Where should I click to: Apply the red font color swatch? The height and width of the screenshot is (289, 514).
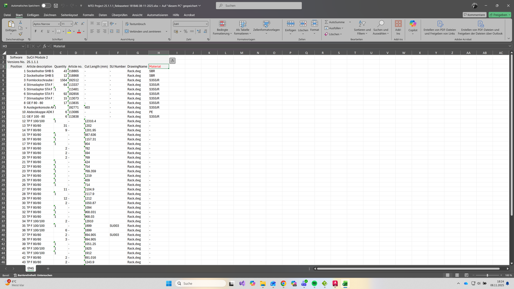[79, 31]
